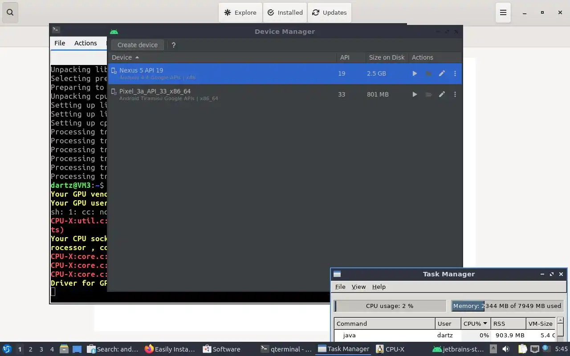Show Pixel_3a_API_33_x86_64 folder on disk
Image resolution: width=570 pixels, height=356 pixels.
coord(428,94)
